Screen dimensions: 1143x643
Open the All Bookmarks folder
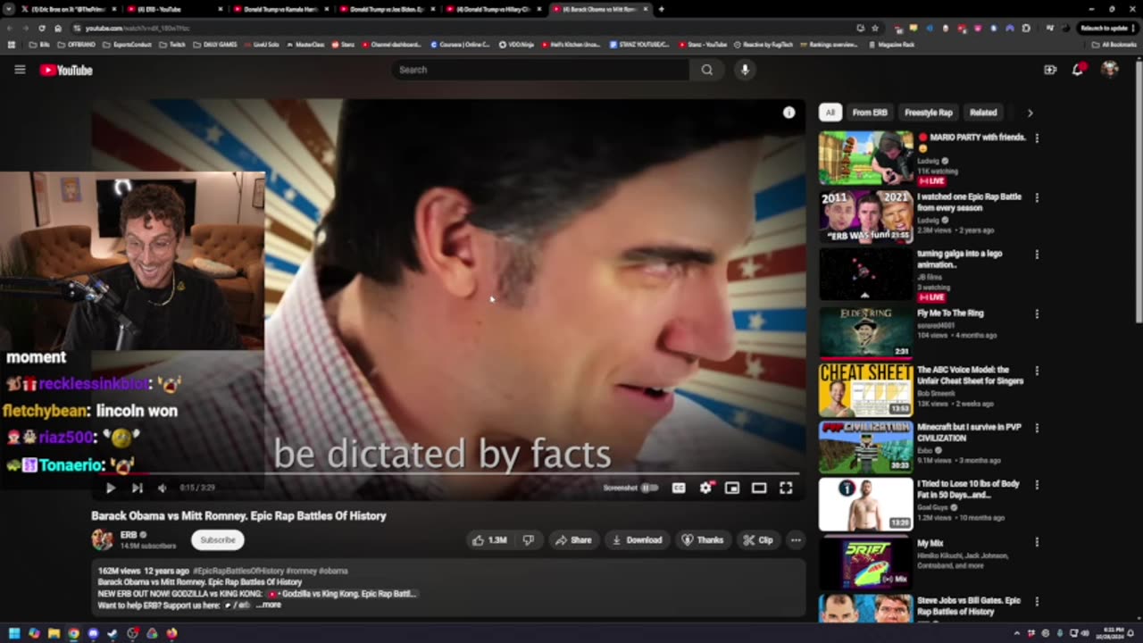pos(1114,45)
